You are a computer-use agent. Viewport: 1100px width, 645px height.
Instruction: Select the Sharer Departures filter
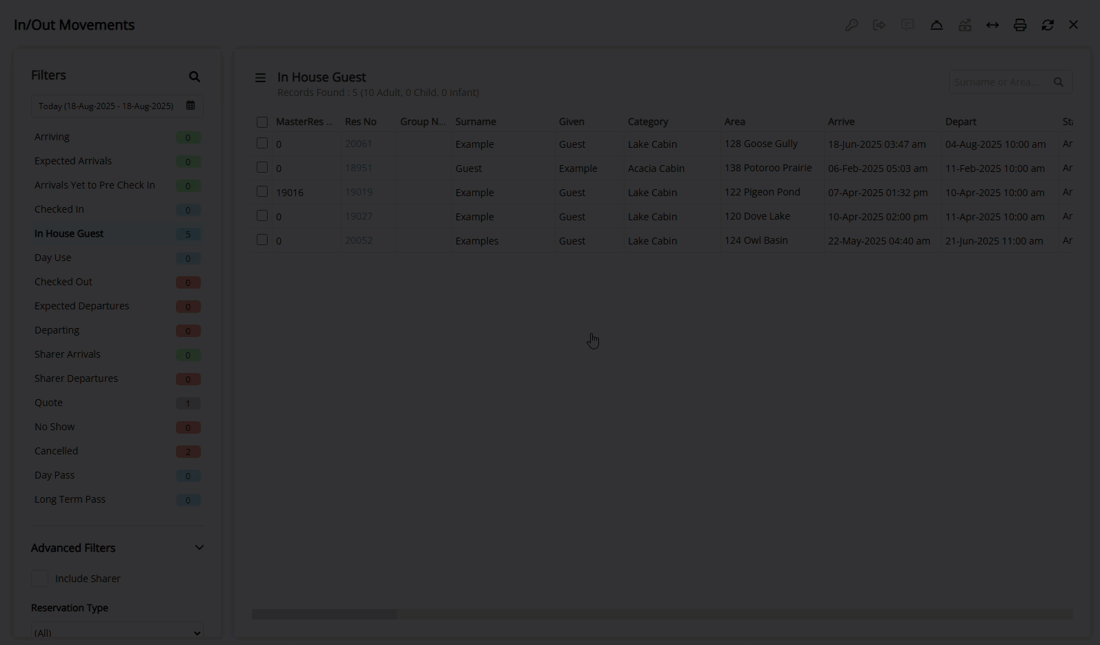(x=117, y=378)
